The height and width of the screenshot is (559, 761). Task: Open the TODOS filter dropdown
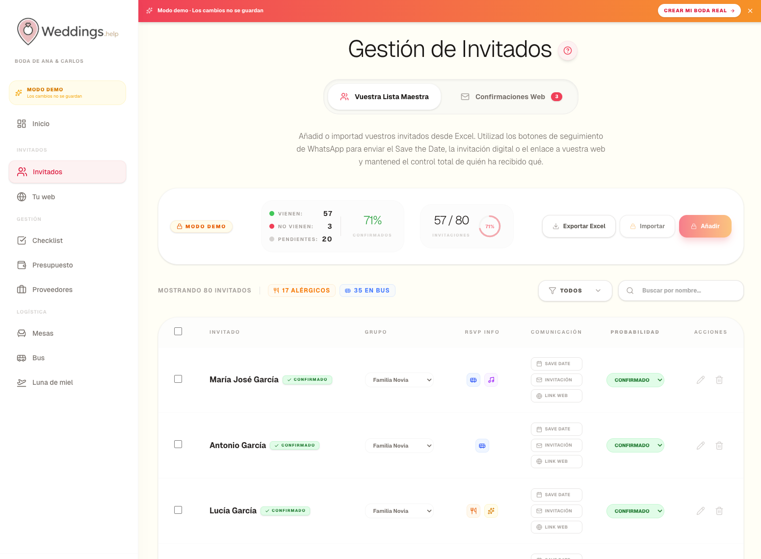coord(575,291)
